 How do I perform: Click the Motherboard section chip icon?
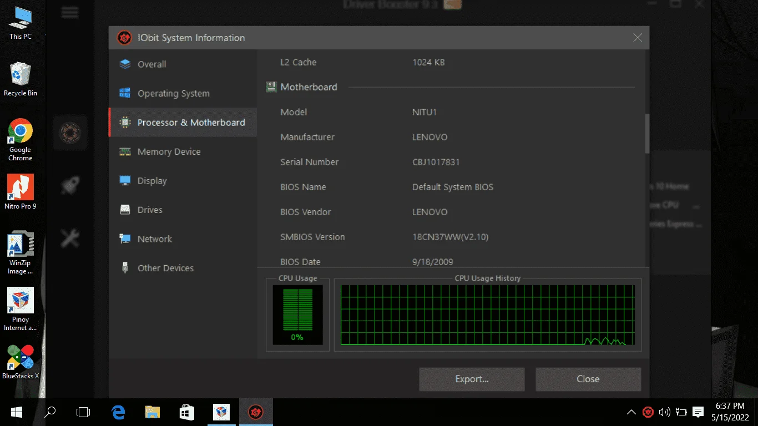tap(271, 87)
